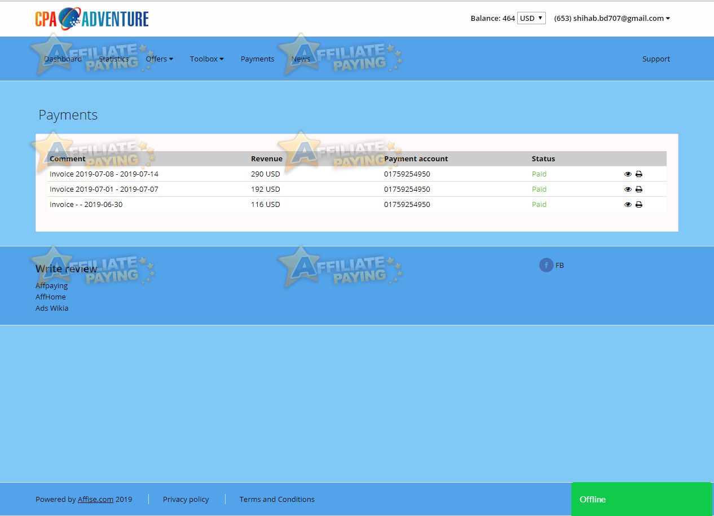Click the 192 USD revenue value
This screenshot has height=516, width=714.
point(266,189)
